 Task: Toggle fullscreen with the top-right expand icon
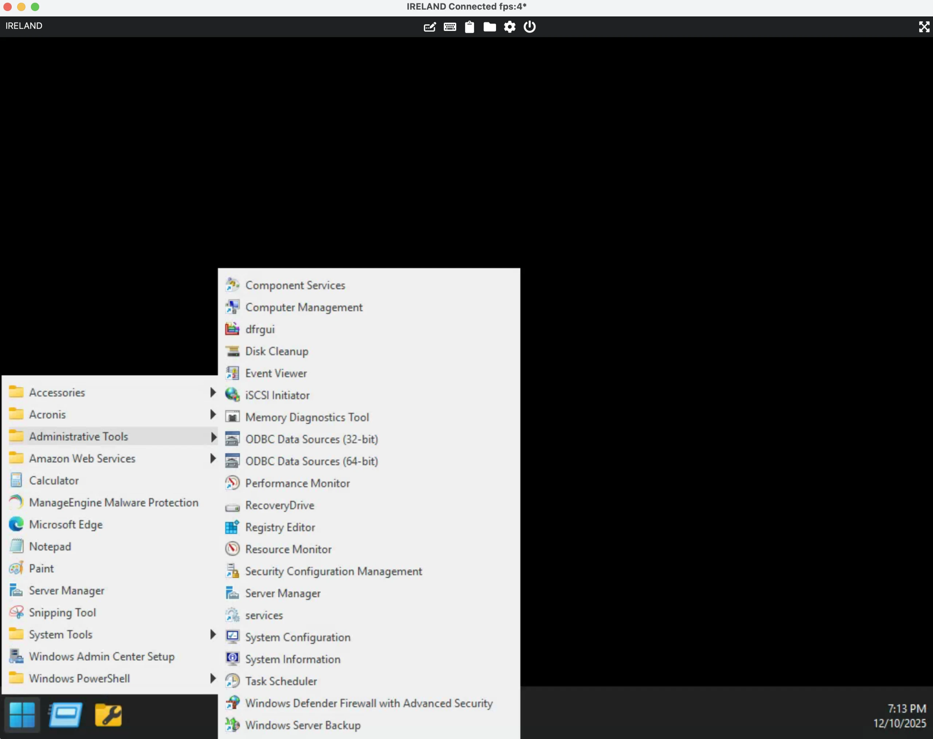(924, 27)
